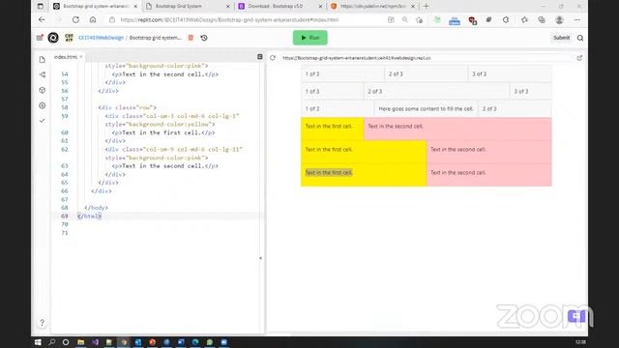Open Replit search magnifier icon
The image size is (619, 348).
[580, 38]
